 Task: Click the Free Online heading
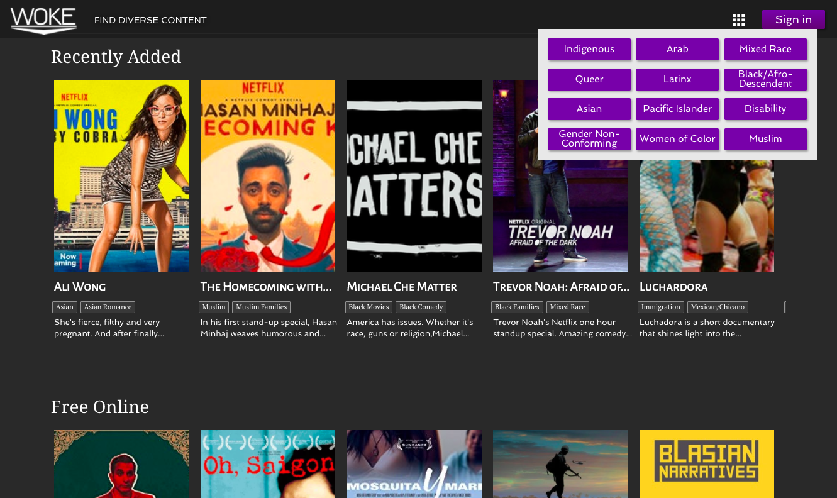[x=100, y=407]
